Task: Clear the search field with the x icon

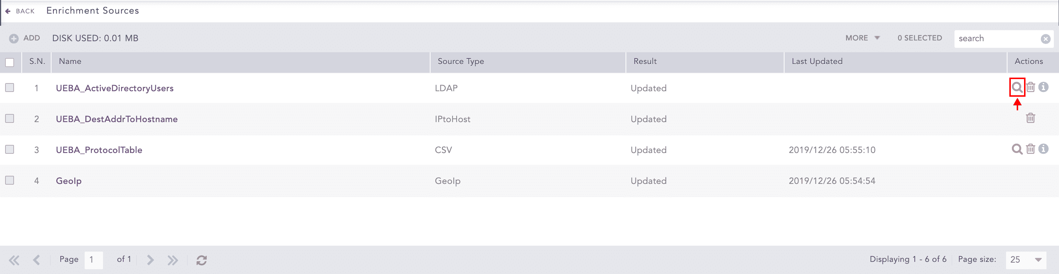Action: click(x=1045, y=38)
